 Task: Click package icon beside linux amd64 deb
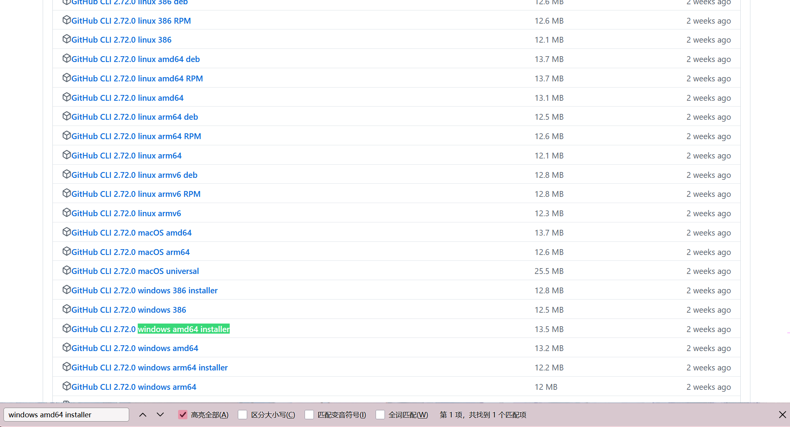click(x=66, y=58)
